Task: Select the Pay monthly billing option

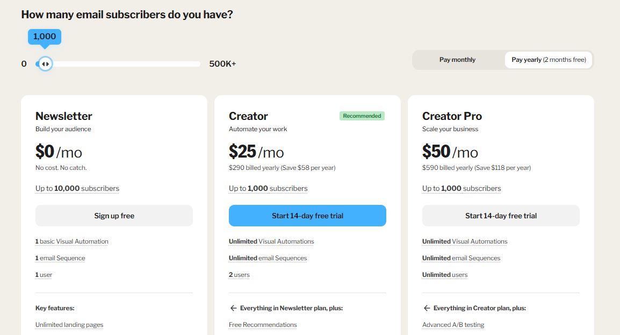Action: (457, 60)
